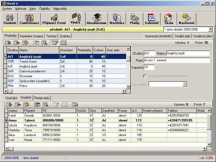Open the Studenti module in the main toolbar
Viewport: 216px width, 162px height.
[x=10, y=19]
